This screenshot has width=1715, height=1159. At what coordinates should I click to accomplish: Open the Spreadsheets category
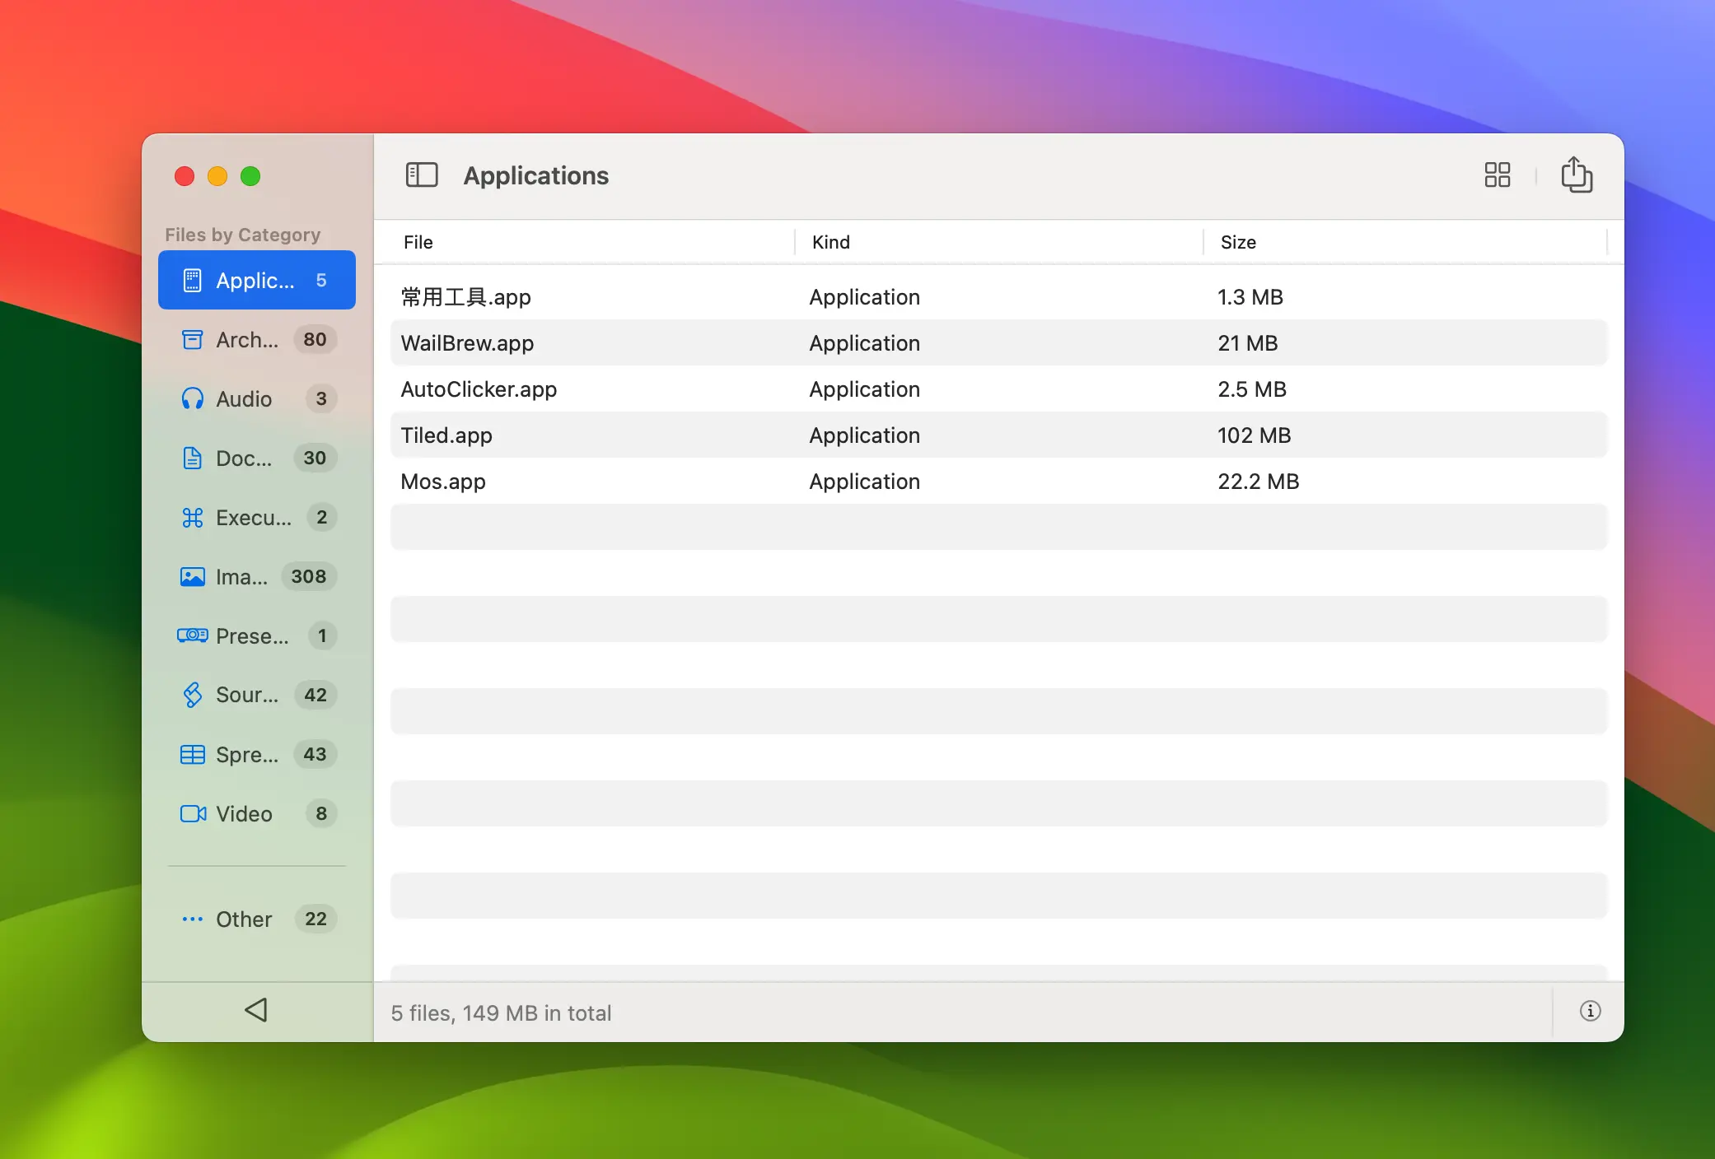256,755
